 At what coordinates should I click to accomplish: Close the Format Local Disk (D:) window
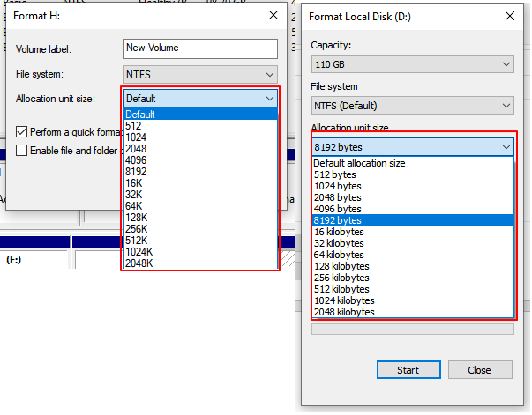coord(509,15)
